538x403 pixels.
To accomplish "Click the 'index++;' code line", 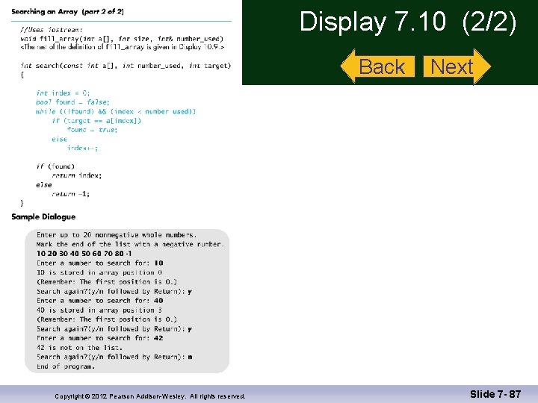I will pyautogui.click(x=82, y=148).
